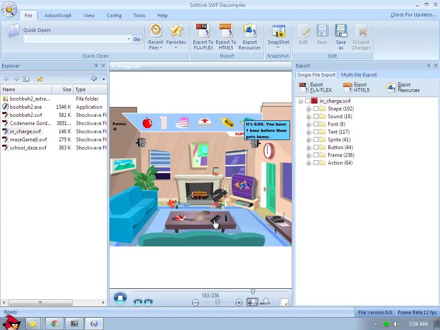The image size is (440, 330).
Task: Step to the next frame
Action: (148, 302)
